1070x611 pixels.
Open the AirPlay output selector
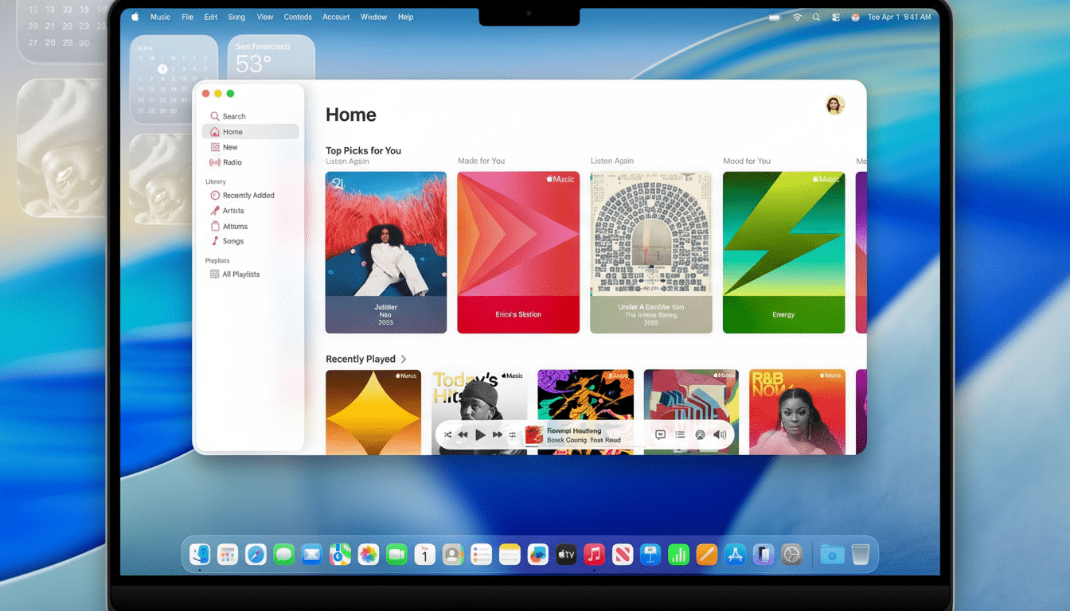[699, 434]
